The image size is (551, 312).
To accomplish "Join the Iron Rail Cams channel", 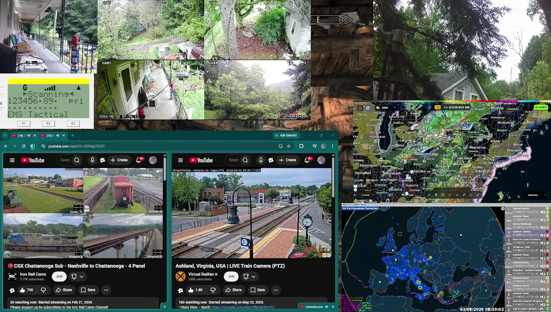I will click(x=59, y=276).
